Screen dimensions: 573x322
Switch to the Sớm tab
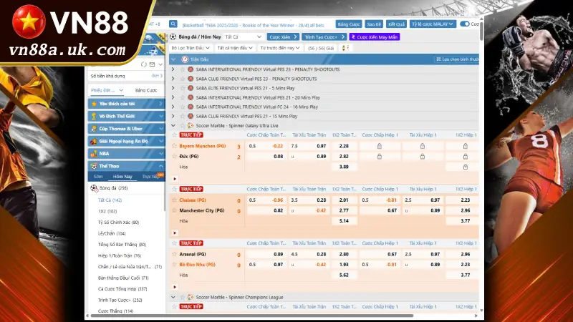pos(98,177)
